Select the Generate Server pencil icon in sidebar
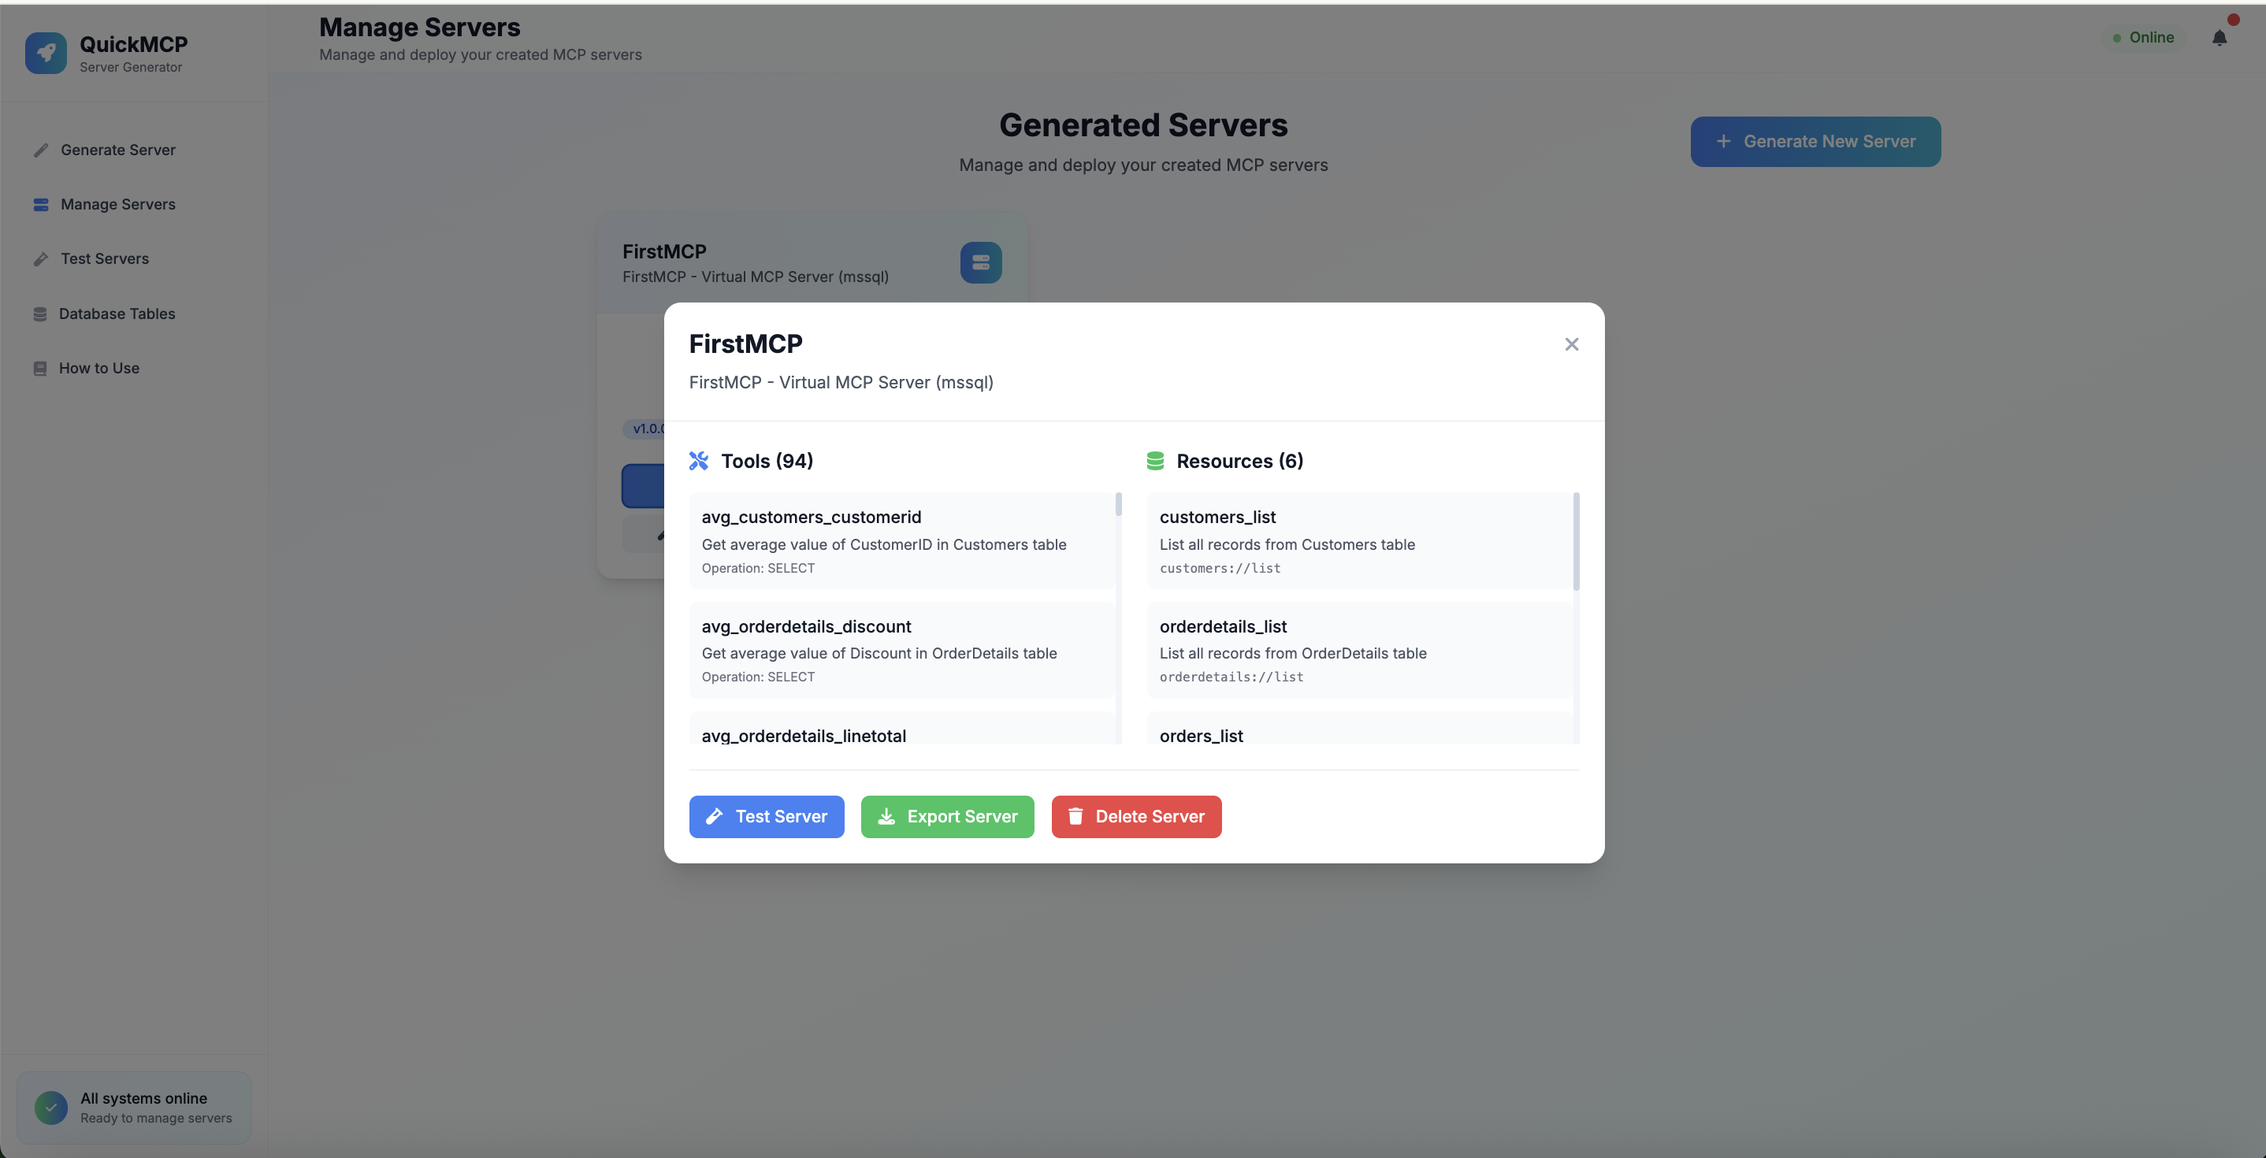The image size is (2266, 1158). (41, 150)
